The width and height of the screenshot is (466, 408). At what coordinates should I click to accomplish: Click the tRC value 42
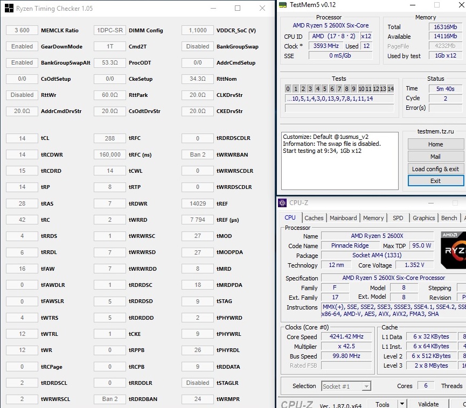[x=22, y=220]
